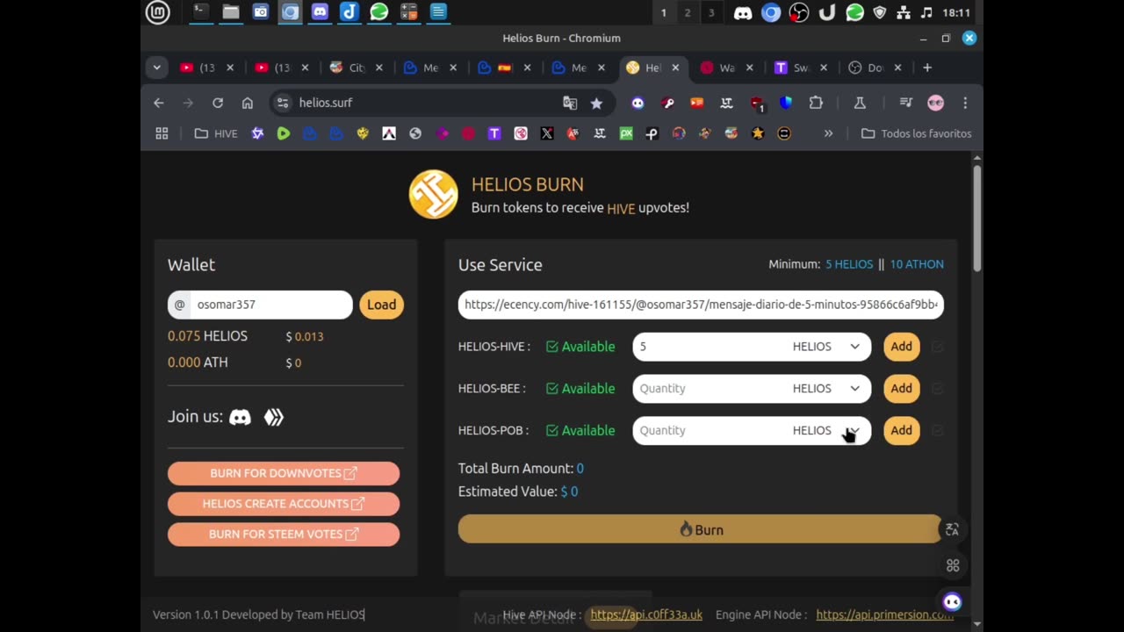Open the X bookmark icon
The image size is (1124, 632).
click(547, 133)
